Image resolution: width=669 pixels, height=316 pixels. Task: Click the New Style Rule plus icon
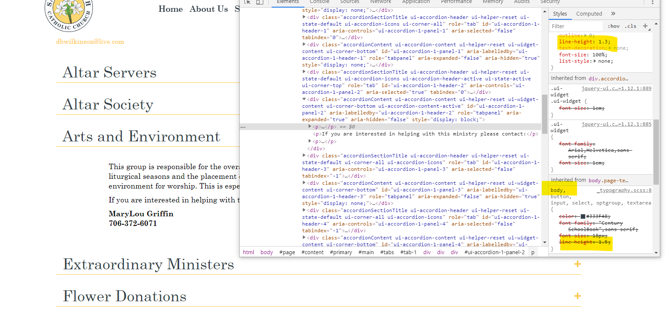pos(645,26)
